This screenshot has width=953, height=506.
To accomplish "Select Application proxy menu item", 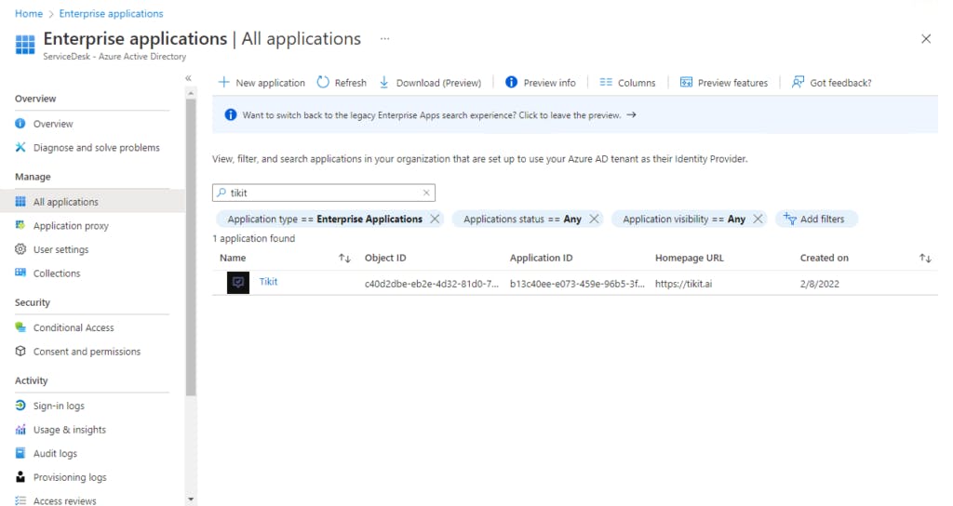I will click(71, 225).
